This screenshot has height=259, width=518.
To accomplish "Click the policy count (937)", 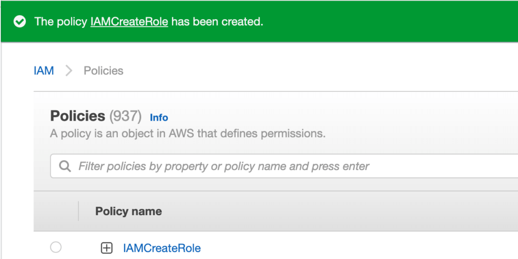I will tap(125, 116).
